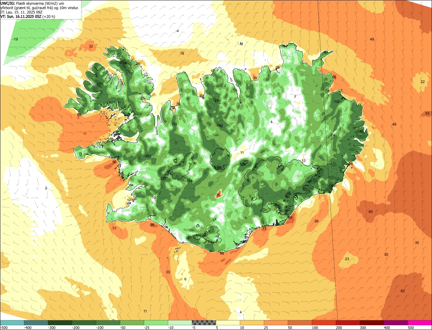The image size is (432, 330).
Task: Click legend swatch between -10 and -5
Action: click(180, 323)
